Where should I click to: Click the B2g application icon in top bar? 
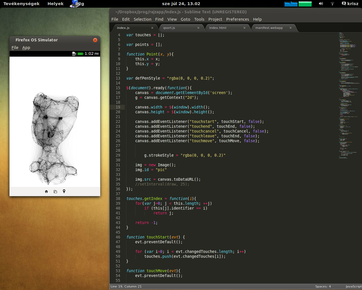pyautogui.click(x=77, y=4)
